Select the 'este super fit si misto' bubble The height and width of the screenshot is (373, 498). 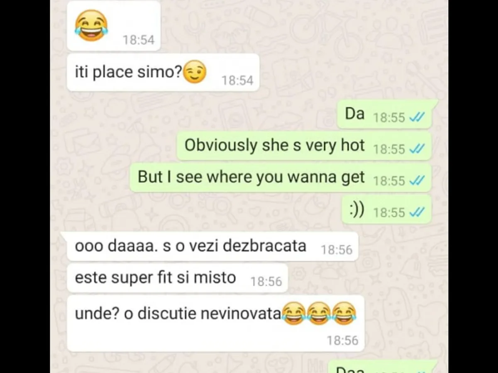tap(178, 278)
